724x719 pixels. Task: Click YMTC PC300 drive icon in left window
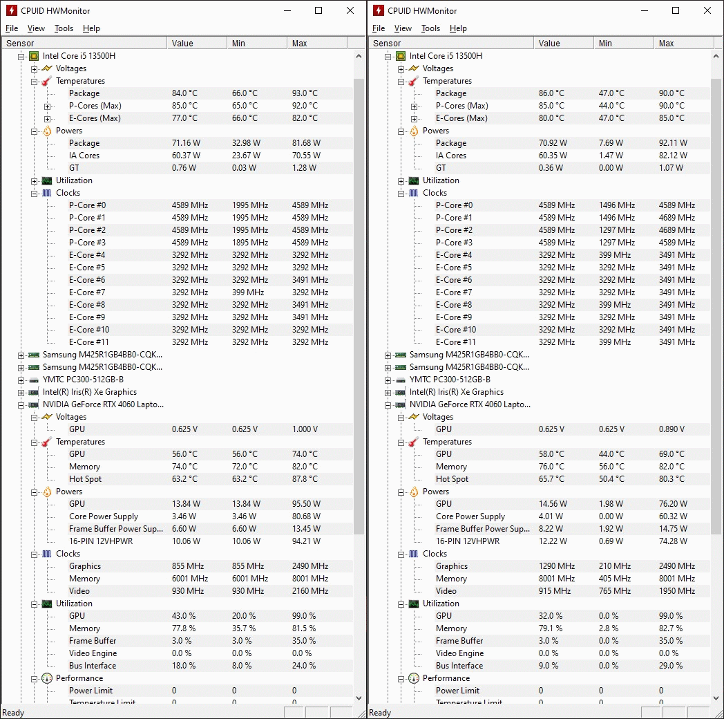point(34,380)
